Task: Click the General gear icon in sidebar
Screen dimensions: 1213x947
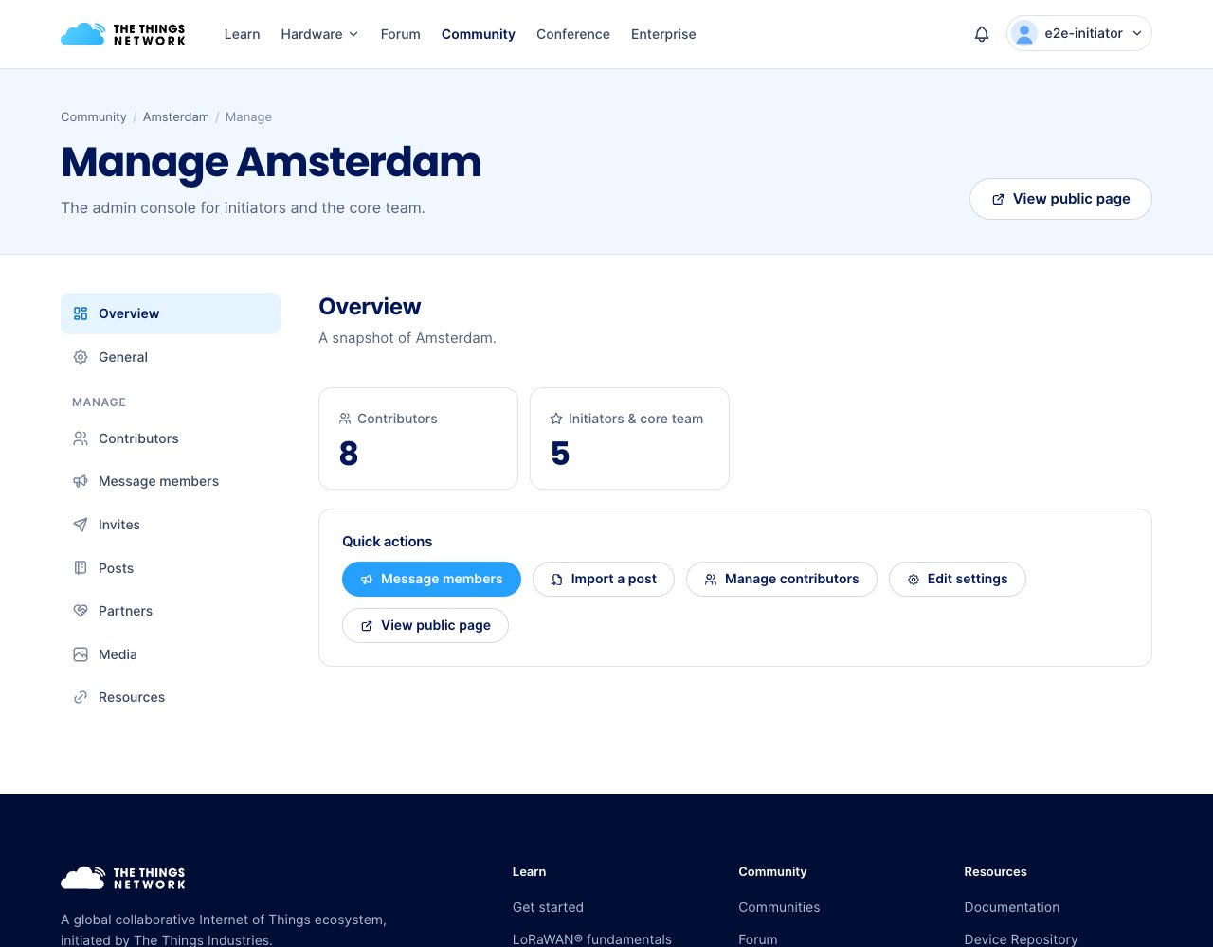Action: click(x=81, y=357)
